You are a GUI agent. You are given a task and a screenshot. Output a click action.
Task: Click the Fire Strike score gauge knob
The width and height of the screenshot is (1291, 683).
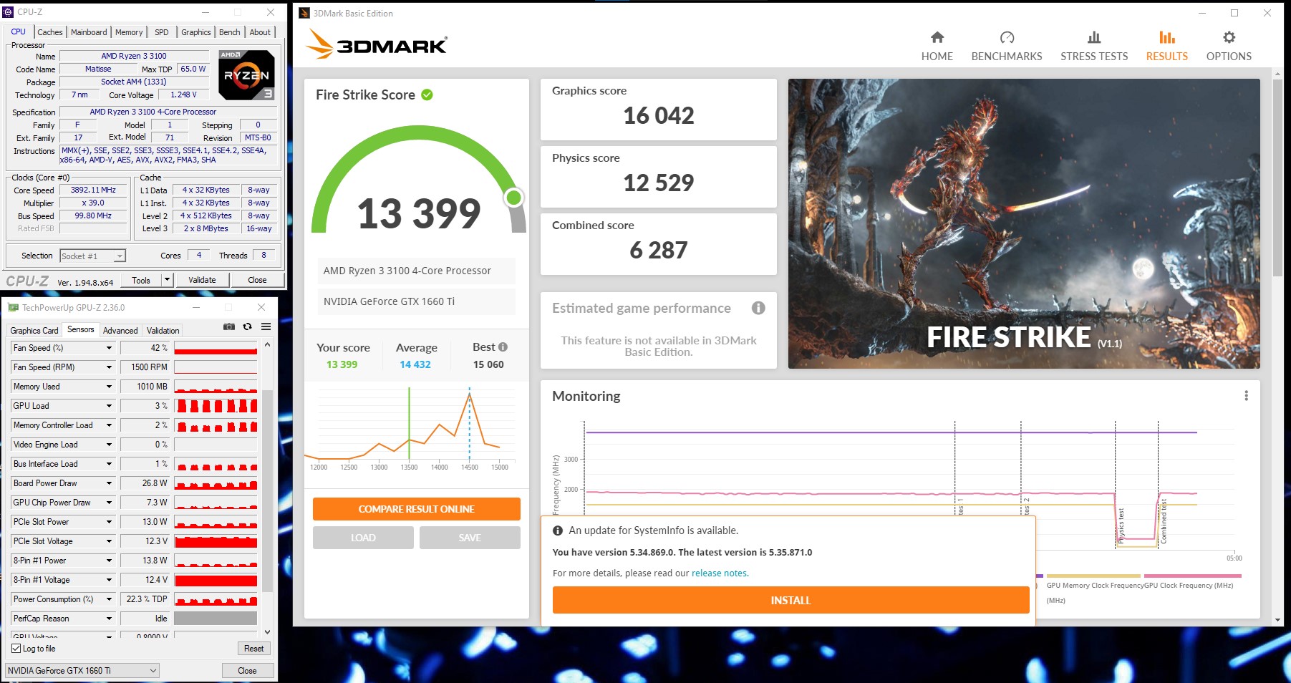(513, 197)
